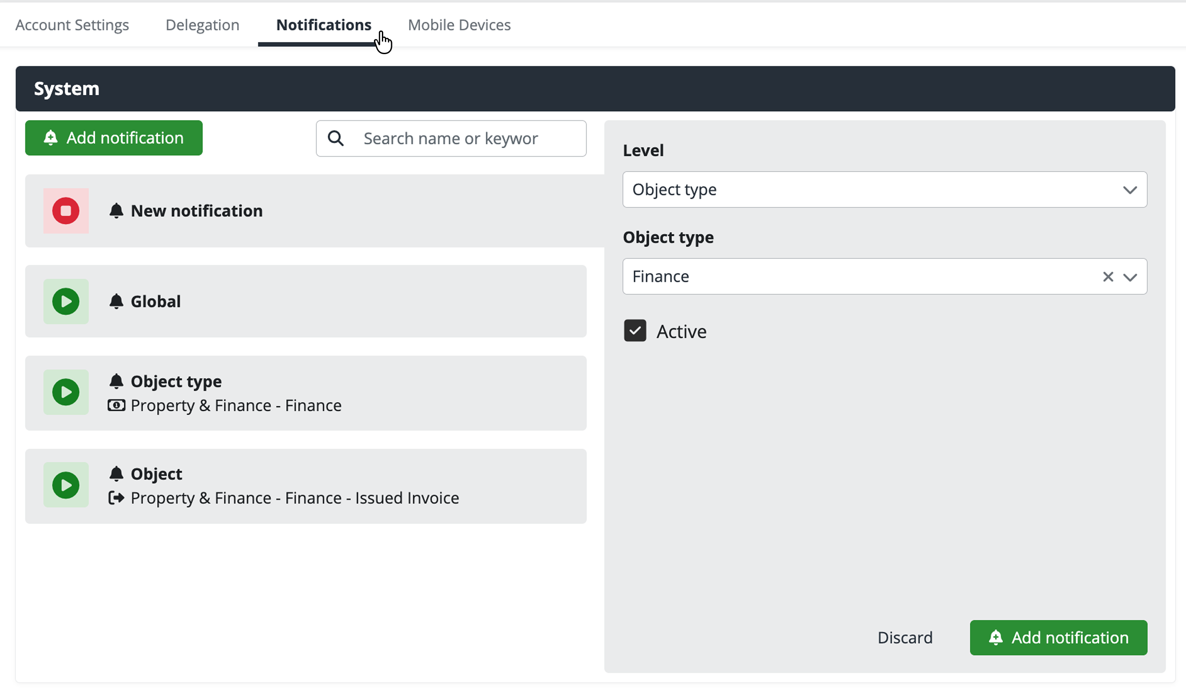The image size is (1186, 695).
Task: Click bell icon next to New notification
Action: [x=116, y=211]
